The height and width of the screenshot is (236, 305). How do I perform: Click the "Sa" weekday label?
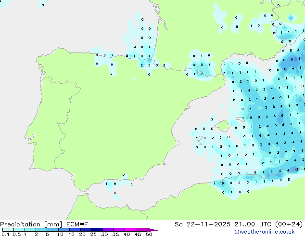click(x=178, y=224)
